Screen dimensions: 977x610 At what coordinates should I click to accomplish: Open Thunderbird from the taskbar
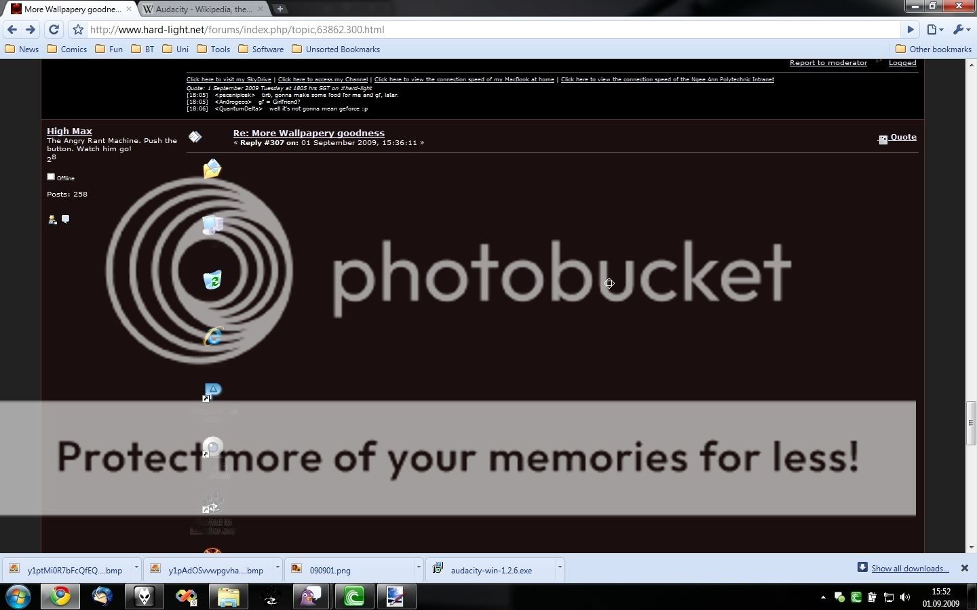point(102,596)
